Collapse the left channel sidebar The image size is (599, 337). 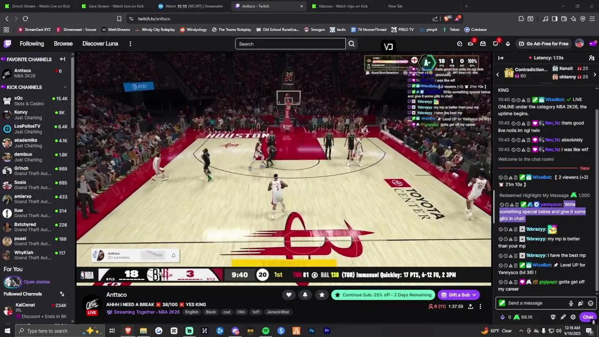pos(62,59)
